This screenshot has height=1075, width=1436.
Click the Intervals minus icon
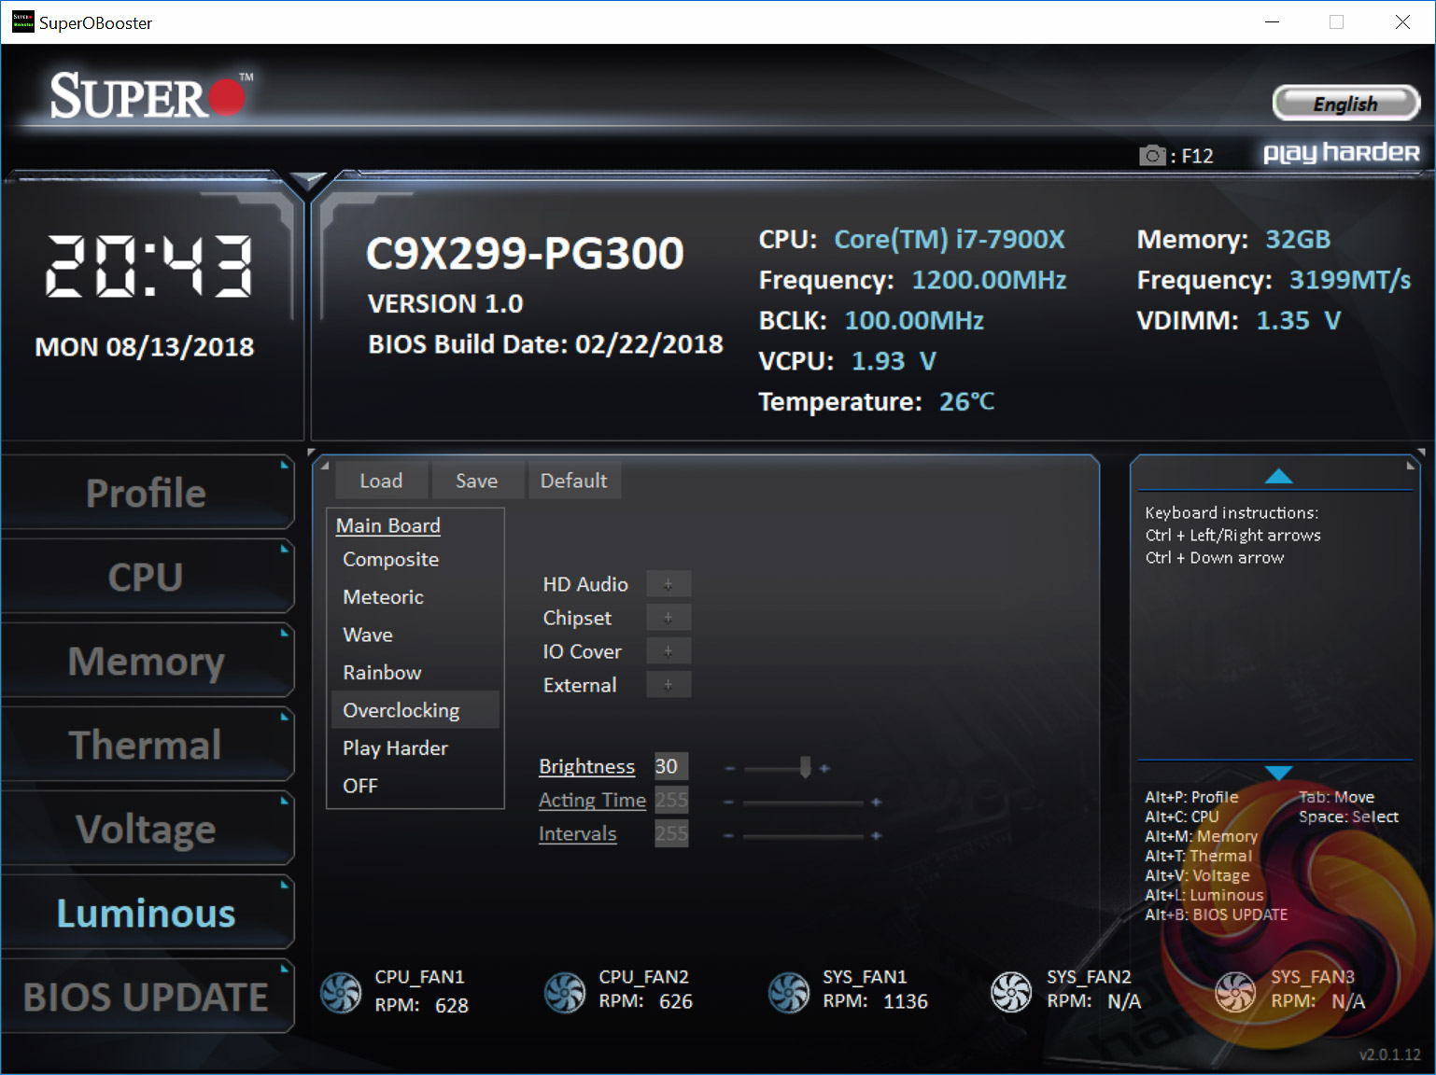728,836
